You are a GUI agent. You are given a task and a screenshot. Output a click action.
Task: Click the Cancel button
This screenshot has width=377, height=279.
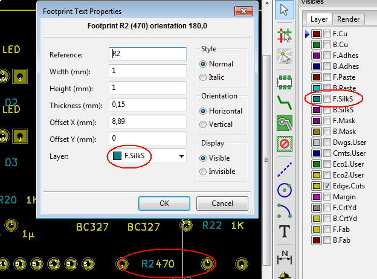[222, 204]
